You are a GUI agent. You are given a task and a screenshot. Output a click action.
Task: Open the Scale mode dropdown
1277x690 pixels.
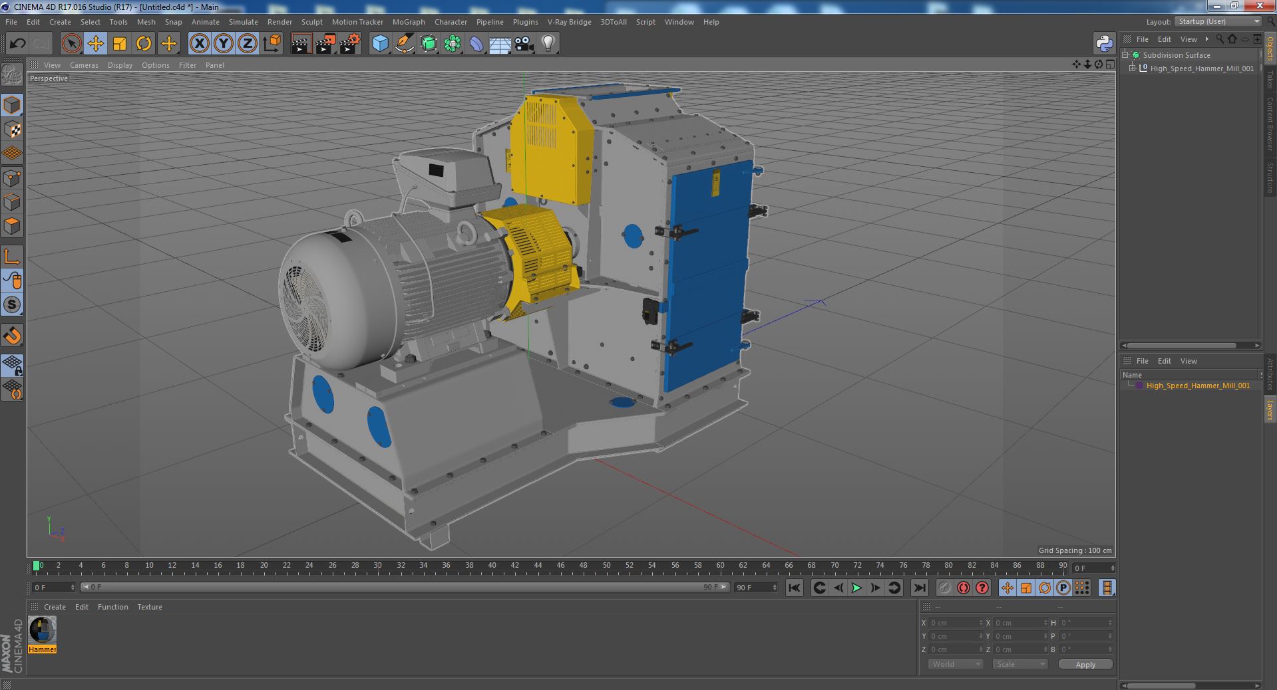click(x=1019, y=664)
